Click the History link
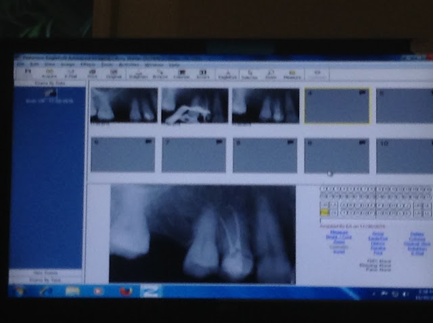Image resolution: width=433 pixels, height=323 pixels. (x=378, y=243)
